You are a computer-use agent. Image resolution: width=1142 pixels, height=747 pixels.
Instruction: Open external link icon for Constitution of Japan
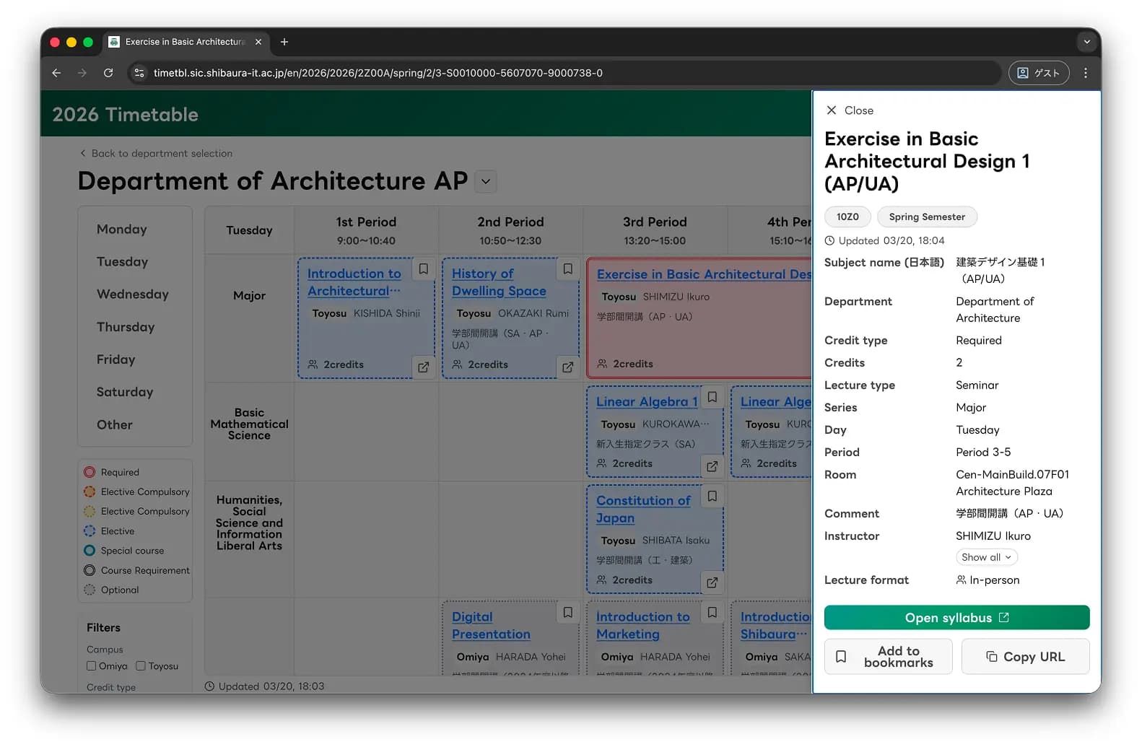(712, 582)
